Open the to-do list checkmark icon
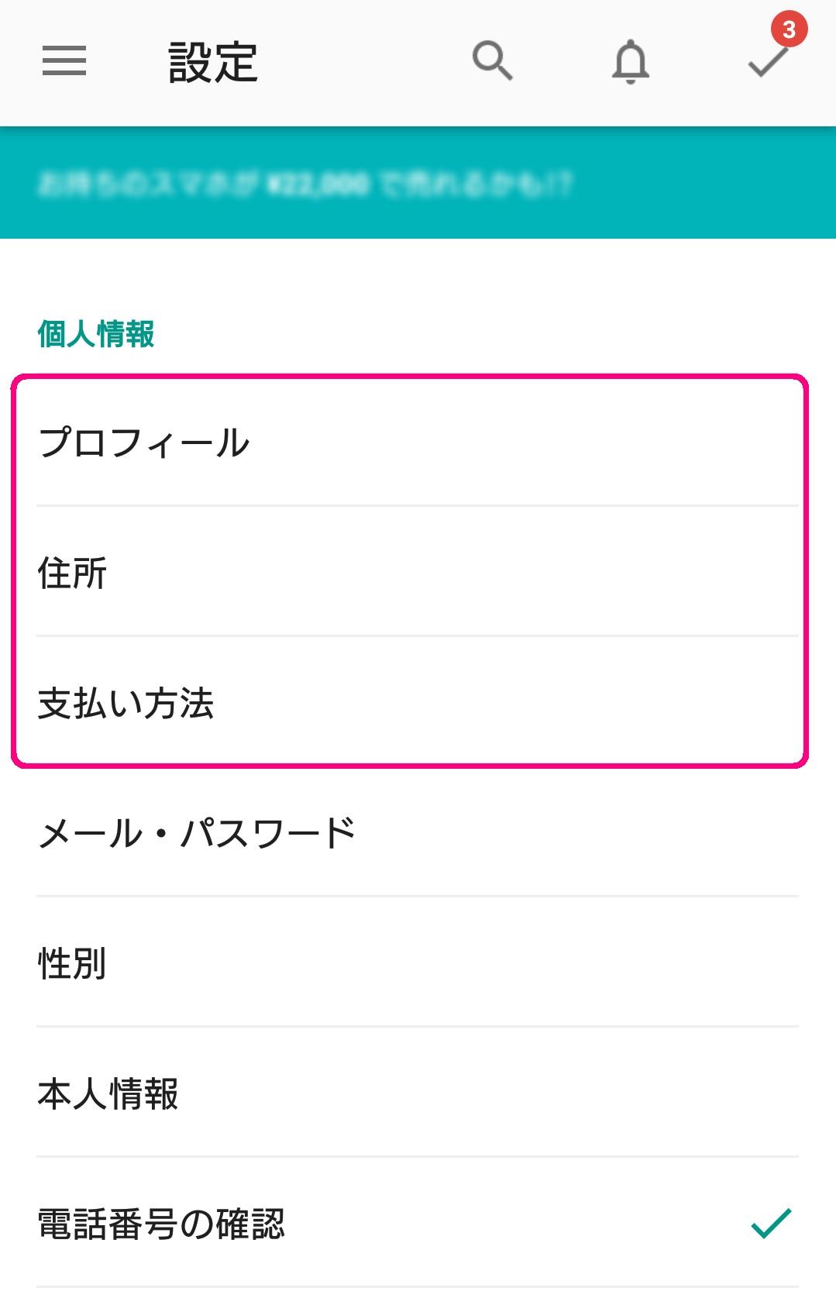The height and width of the screenshot is (1312, 836). [x=766, y=63]
